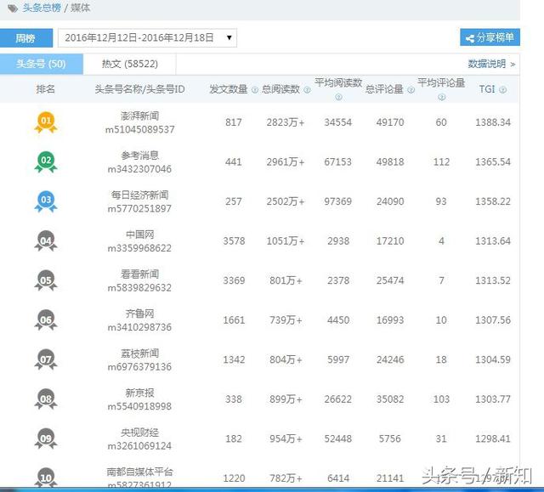Click the gray 05 rank medal
Image resolution: width=544 pixels, height=492 pixels.
[46, 280]
